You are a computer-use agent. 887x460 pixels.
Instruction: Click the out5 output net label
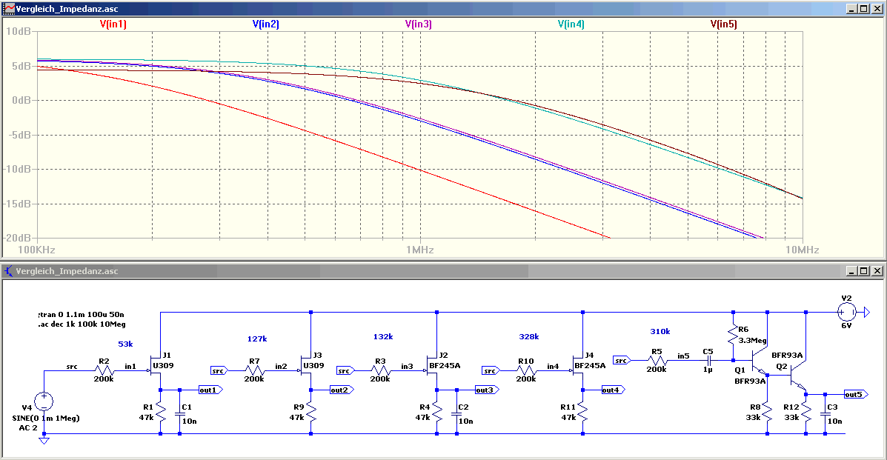click(x=853, y=394)
